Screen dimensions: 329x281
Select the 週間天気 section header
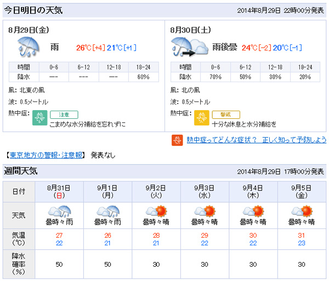pos(21,171)
